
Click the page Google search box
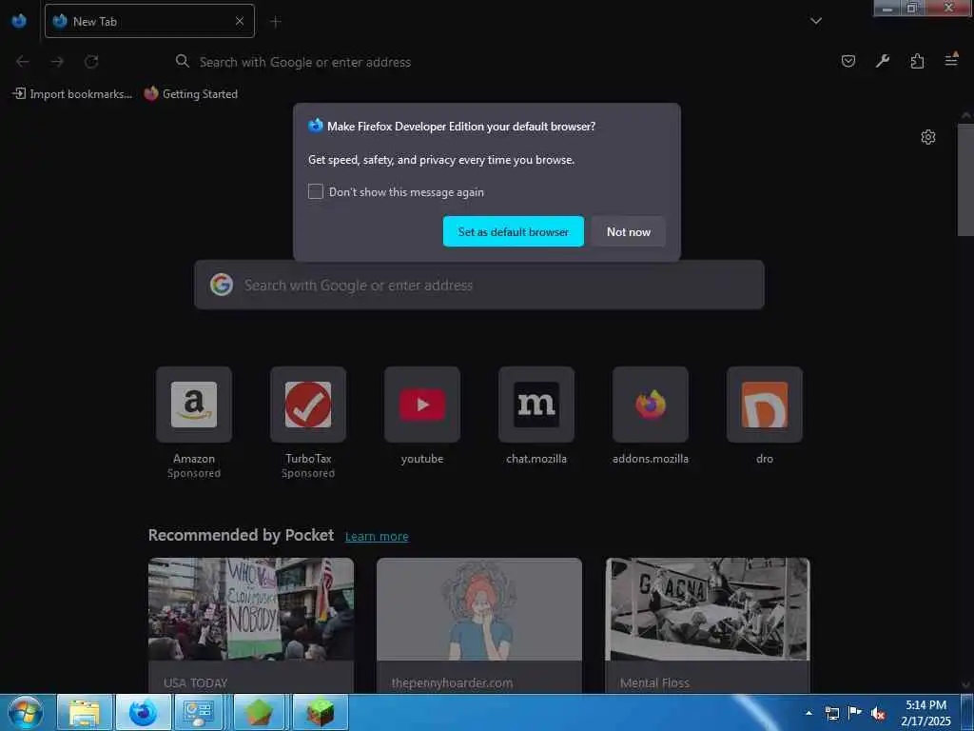pyautogui.click(x=479, y=285)
